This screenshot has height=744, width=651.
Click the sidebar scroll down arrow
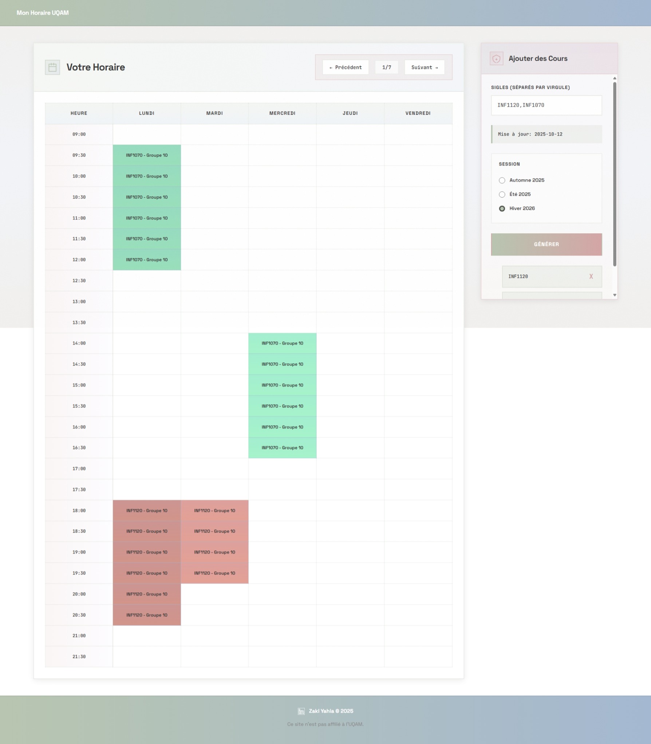615,295
